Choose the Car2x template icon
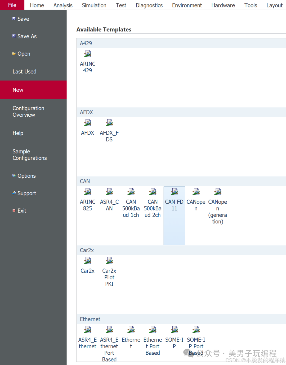 88,261
